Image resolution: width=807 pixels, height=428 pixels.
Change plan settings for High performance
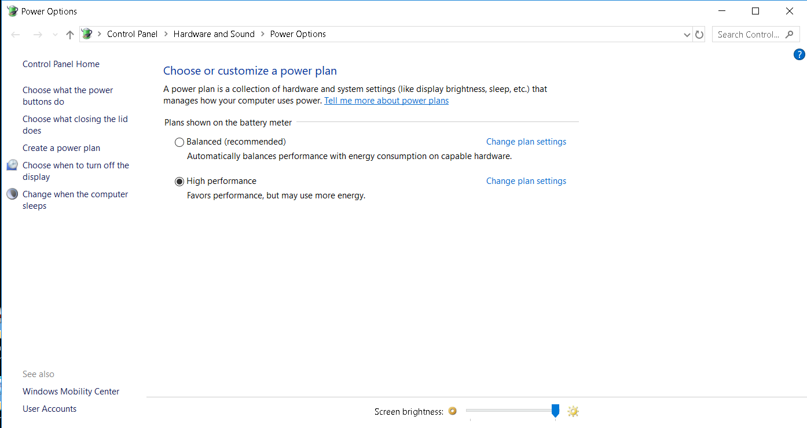pyautogui.click(x=526, y=181)
